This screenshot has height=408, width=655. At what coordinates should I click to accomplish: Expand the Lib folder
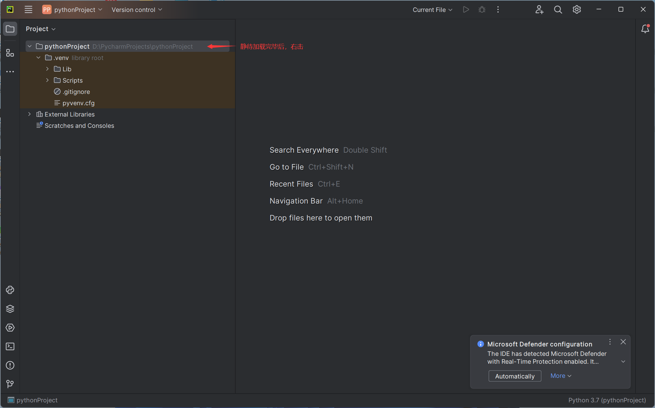tap(48, 69)
